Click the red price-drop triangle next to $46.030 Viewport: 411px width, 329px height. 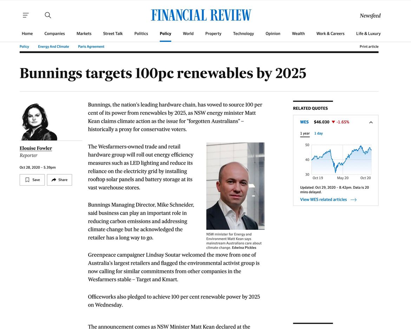tap(333, 122)
